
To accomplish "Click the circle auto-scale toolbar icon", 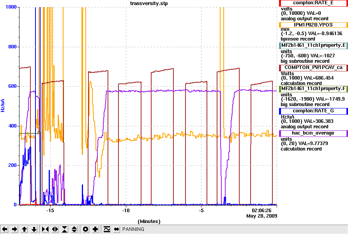I will coord(85,229).
